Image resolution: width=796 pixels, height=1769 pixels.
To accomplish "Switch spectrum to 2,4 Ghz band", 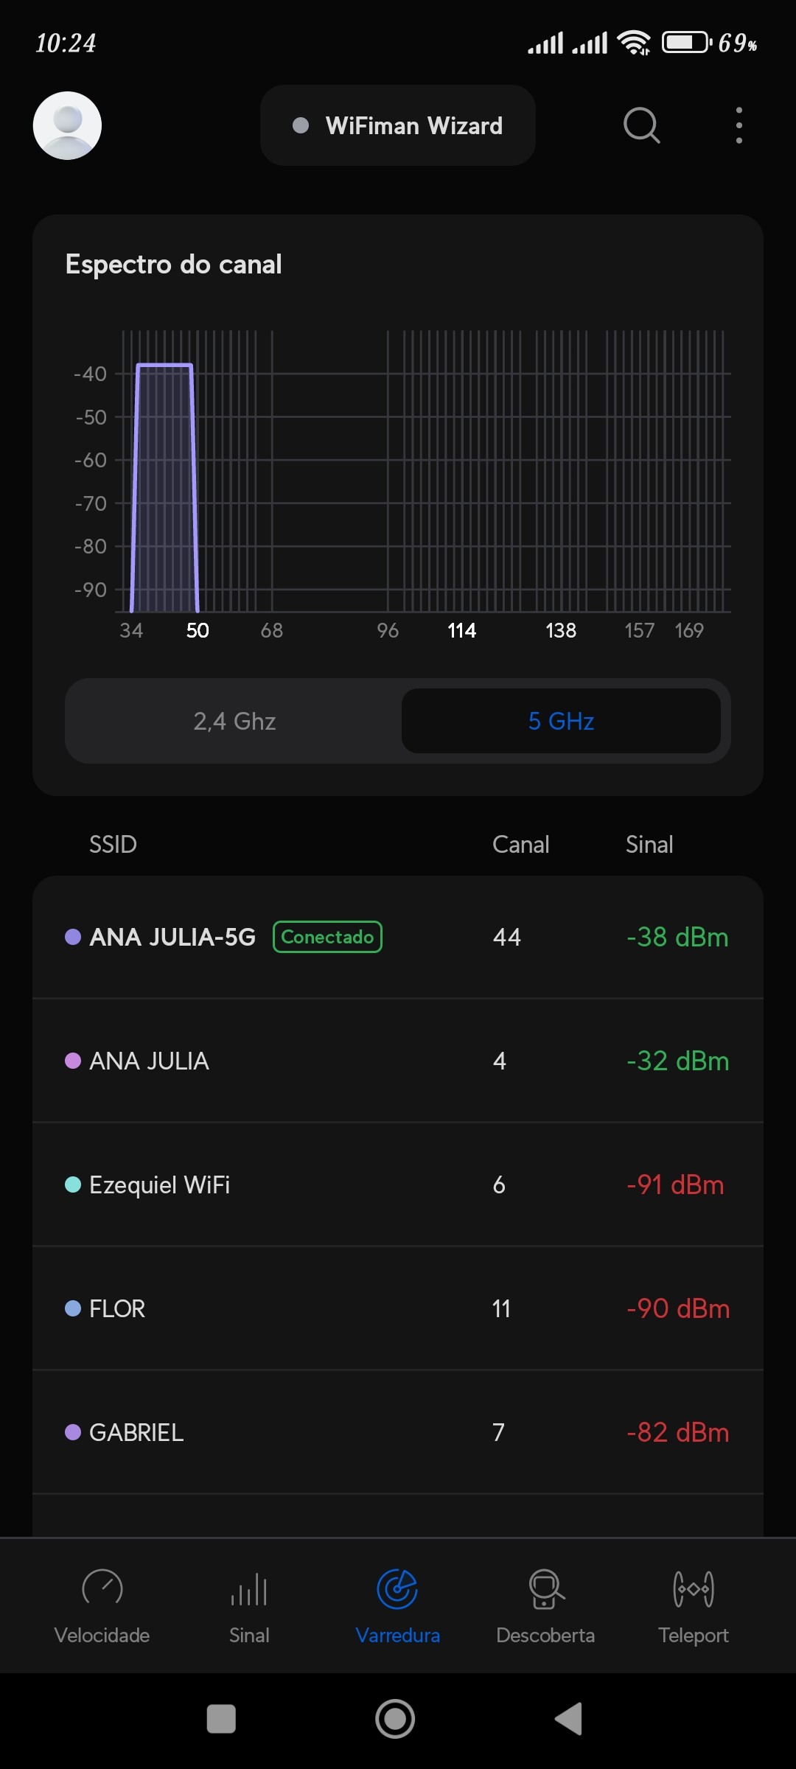I will 234,721.
